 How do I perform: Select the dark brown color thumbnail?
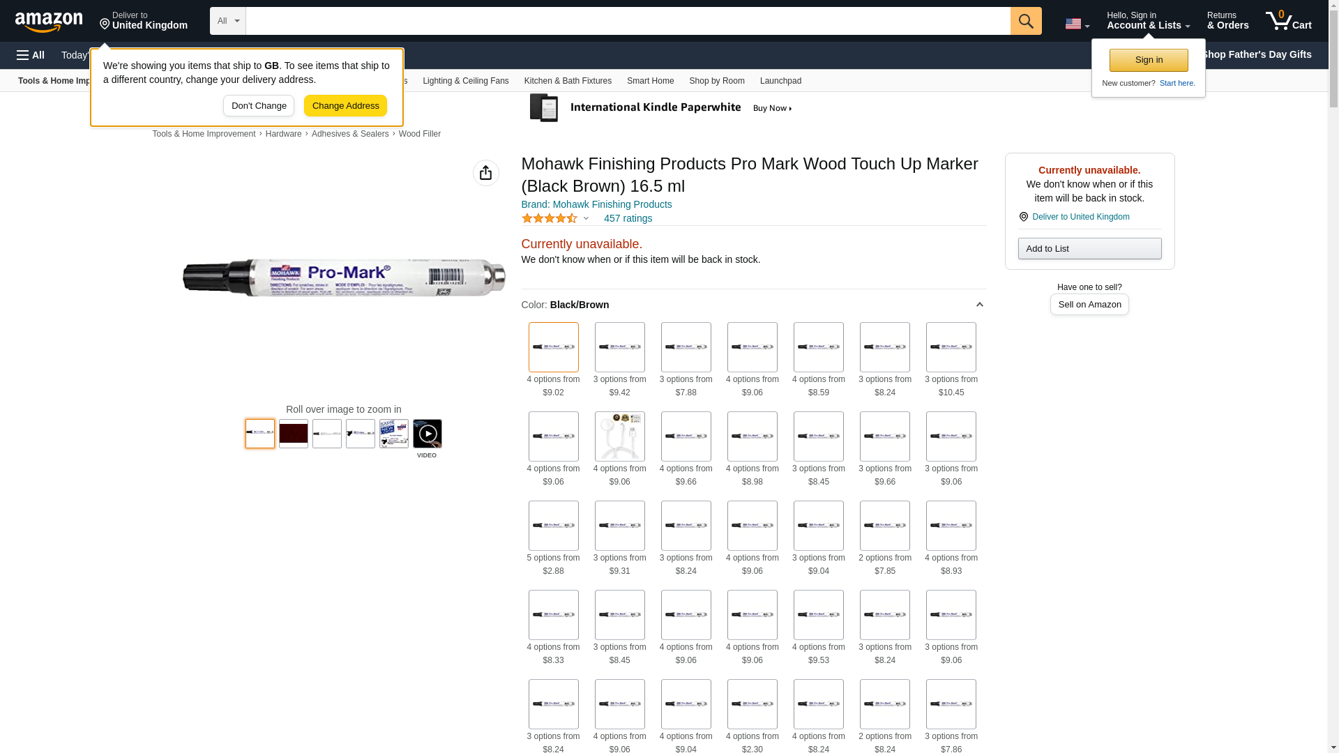[x=294, y=434]
